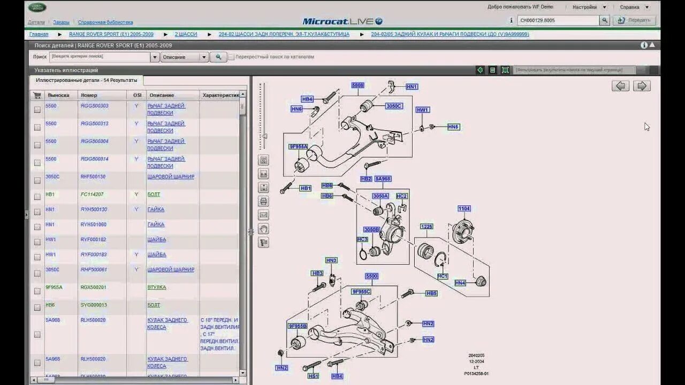Image resolution: width=685 pixels, height=385 pixels.
Task: Click the list view icon in illustration bar
Action: pos(492,70)
